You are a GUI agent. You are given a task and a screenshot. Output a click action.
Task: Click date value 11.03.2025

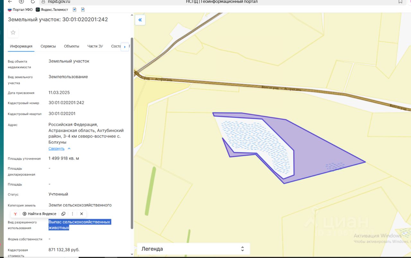[59, 93]
